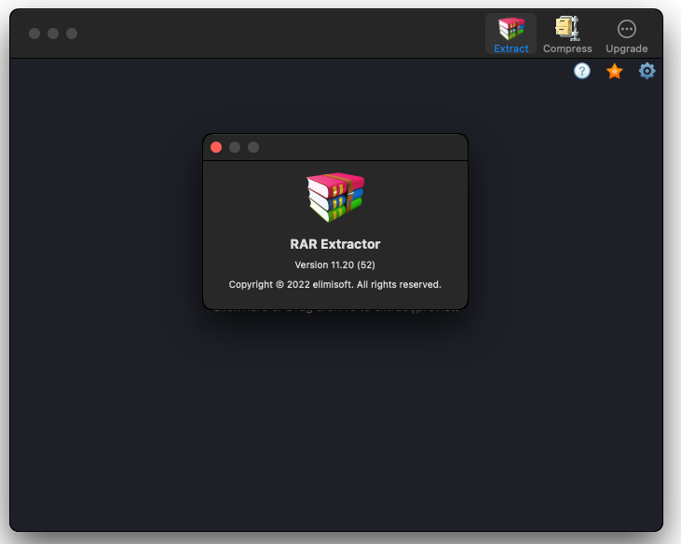Image resolution: width=681 pixels, height=544 pixels.
Task: Open settings with the blue gear icon
Action: point(647,71)
